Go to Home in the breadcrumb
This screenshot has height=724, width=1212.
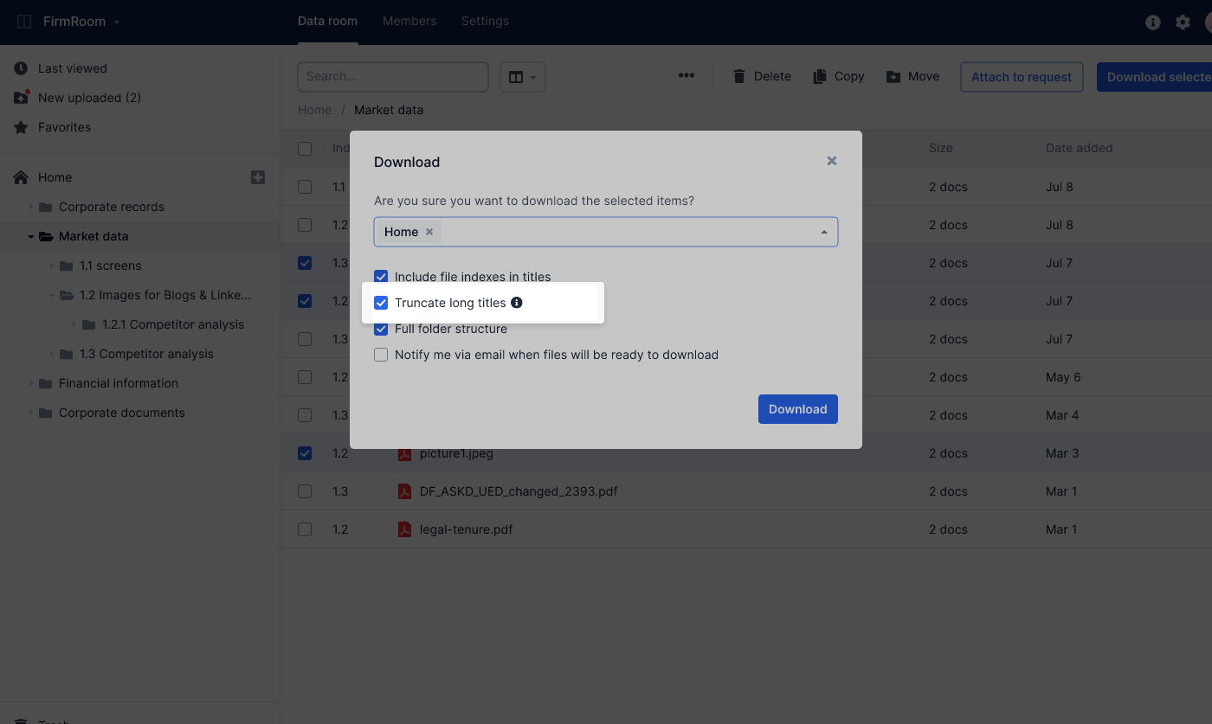(x=314, y=110)
